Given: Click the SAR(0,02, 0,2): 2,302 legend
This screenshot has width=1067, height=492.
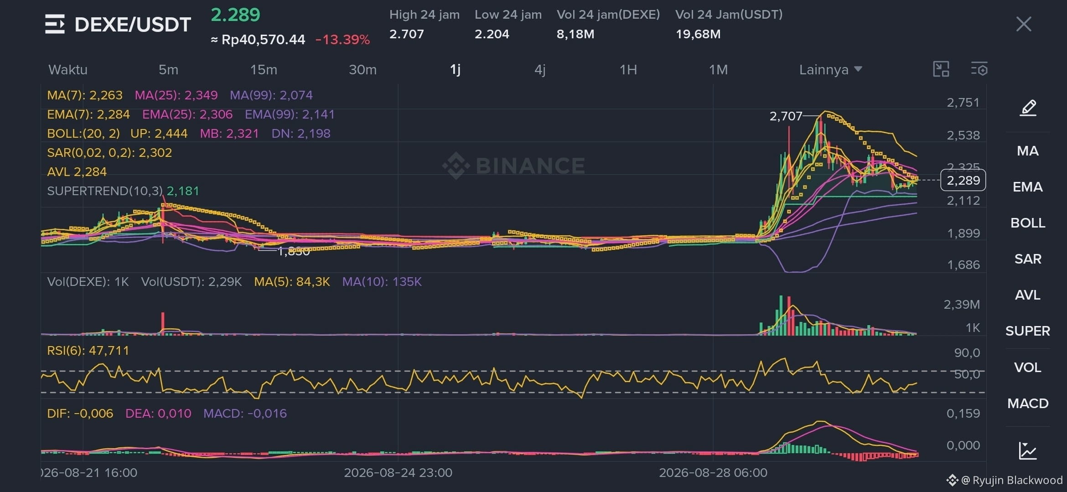Looking at the screenshot, I should [109, 152].
